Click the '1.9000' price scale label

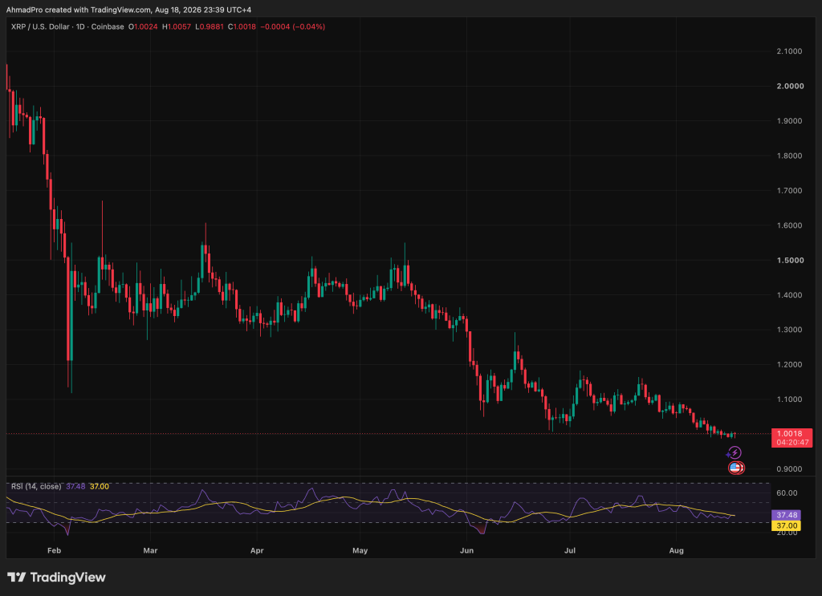click(789, 121)
